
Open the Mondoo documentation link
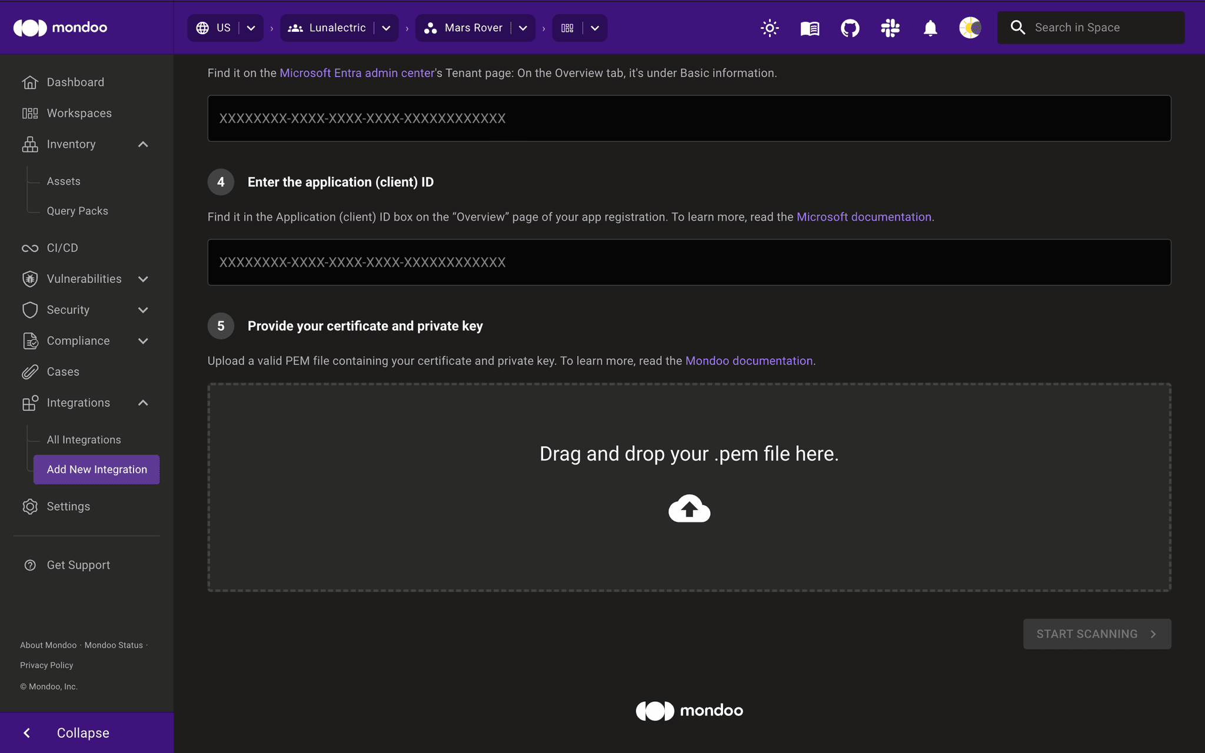[748, 361]
